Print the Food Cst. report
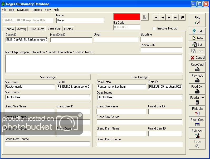 click(x=197, y=89)
